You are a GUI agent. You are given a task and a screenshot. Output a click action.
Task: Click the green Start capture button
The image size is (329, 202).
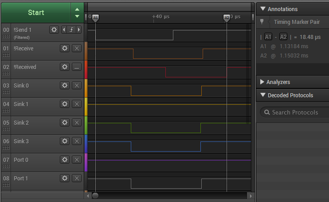coord(35,12)
